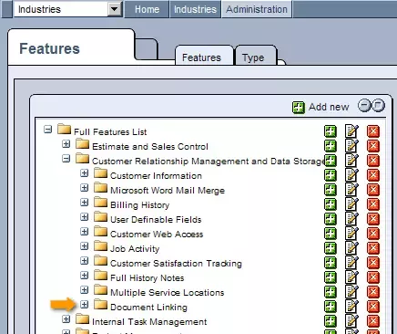This screenshot has height=334, width=397.
Task: Expand Multiple Service Locations node
Action: tap(84, 290)
